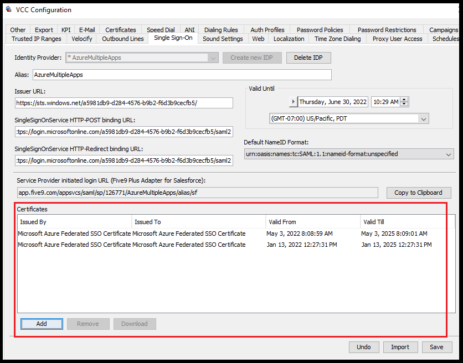Open the Password Restrictions tab
Viewport: 463px width, 363px height.
point(387,30)
